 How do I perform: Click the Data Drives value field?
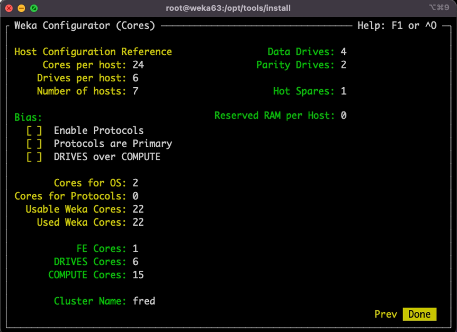(343, 52)
